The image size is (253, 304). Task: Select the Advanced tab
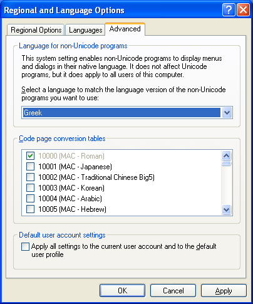click(125, 29)
